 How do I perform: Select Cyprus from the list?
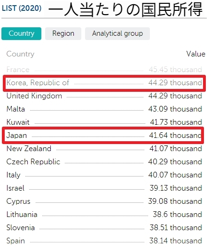(x=104, y=201)
